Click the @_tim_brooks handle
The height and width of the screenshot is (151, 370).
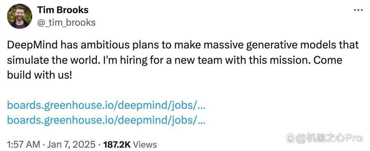(66, 22)
